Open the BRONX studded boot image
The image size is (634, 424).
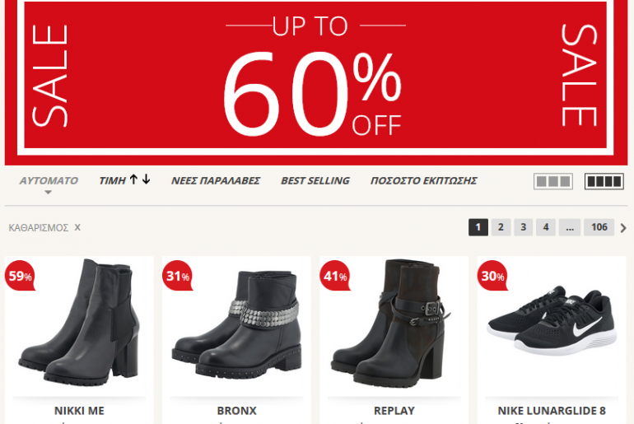click(x=236, y=325)
